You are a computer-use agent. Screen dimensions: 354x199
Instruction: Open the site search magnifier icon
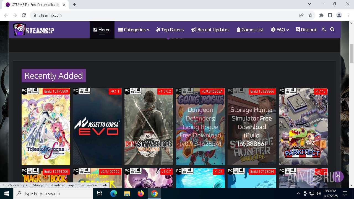332,29
